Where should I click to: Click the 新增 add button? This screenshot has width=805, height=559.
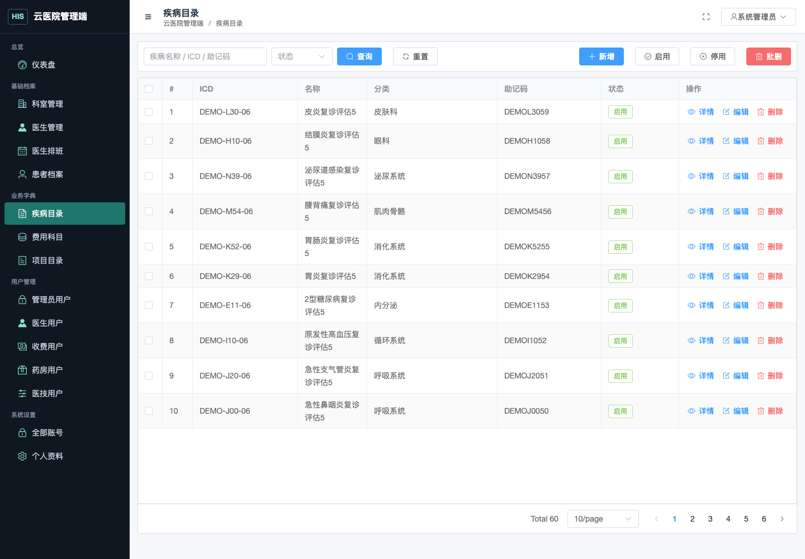pos(602,56)
